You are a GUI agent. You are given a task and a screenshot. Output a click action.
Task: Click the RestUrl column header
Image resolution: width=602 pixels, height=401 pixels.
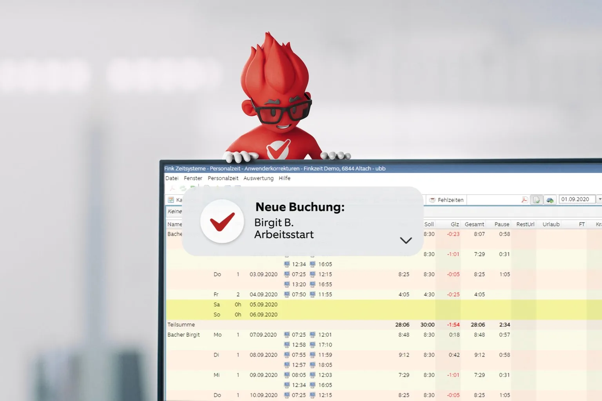tap(525, 224)
